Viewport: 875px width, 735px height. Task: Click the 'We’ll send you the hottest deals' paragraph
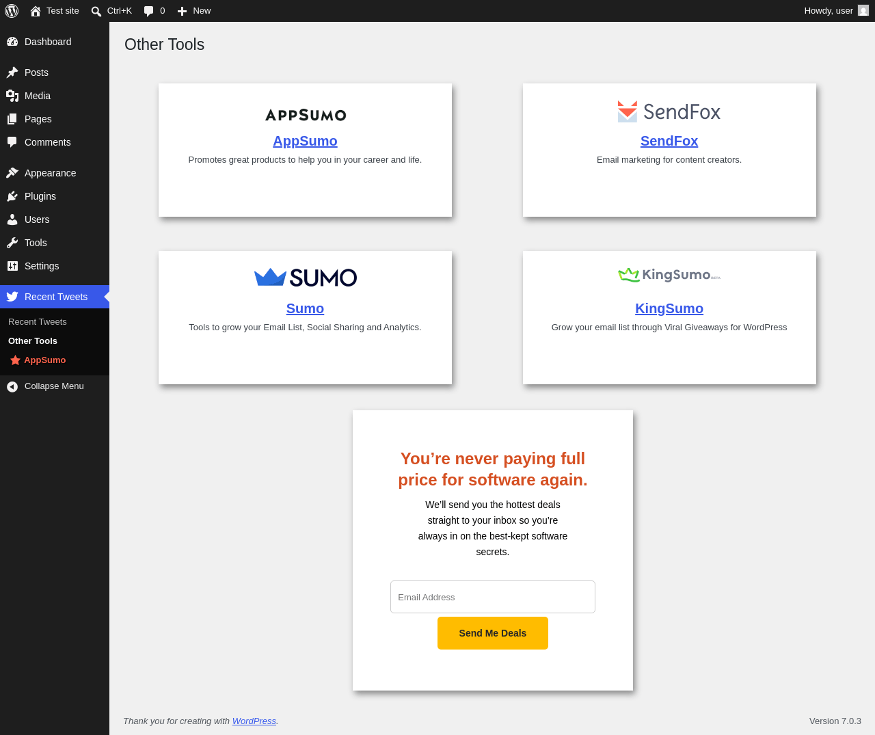tap(493, 529)
